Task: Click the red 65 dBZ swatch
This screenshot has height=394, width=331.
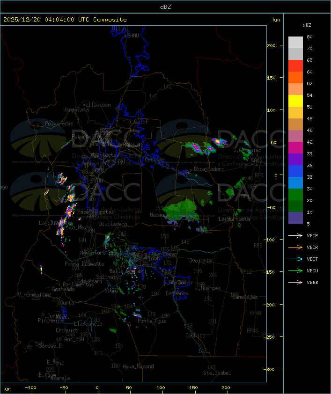Action: tap(295, 66)
